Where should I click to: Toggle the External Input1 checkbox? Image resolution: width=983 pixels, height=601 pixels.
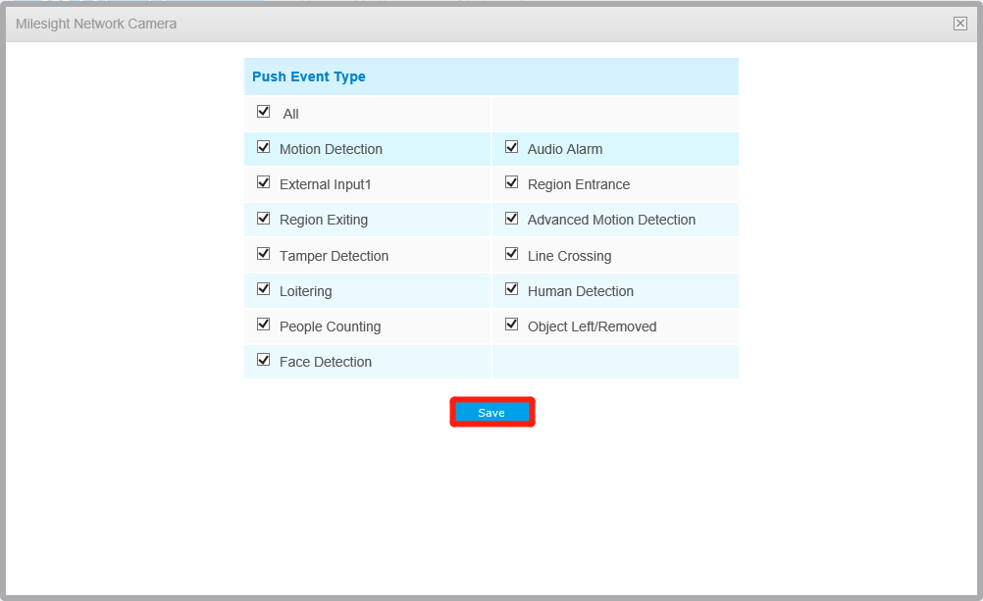coord(263,182)
